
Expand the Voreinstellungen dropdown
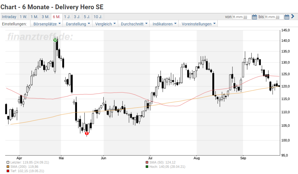(x=198, y=24)
